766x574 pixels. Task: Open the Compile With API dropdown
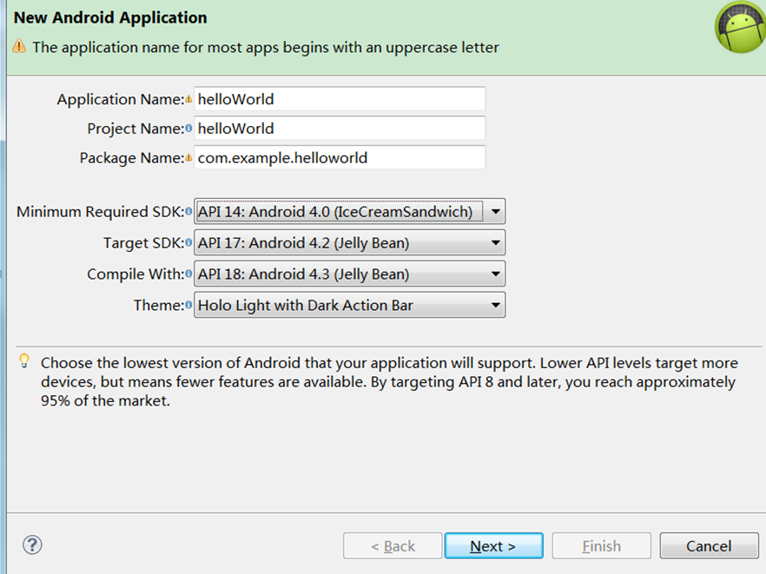coord(350,274)
